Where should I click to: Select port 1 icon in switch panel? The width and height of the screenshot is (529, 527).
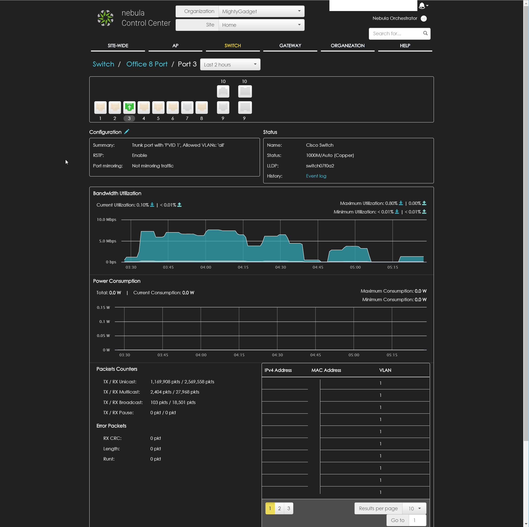tap(100, 107)
